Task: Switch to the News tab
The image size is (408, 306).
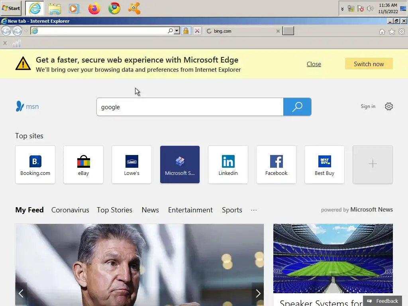Action: pyautogui.click(x=150, y=210)
